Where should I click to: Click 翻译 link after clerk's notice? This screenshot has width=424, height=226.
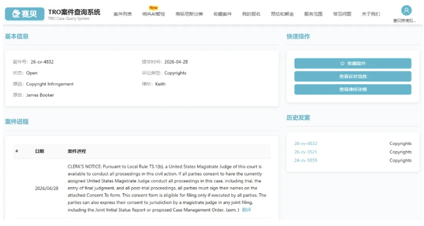click(x=247, y=210)
